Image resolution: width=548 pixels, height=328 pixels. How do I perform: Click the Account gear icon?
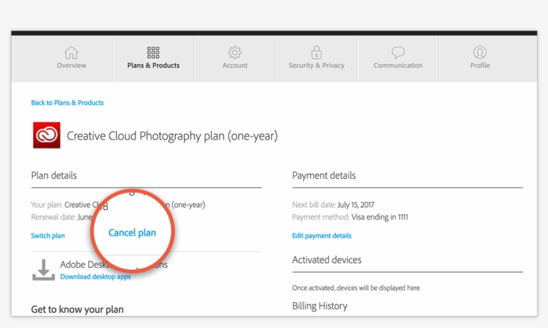(235, 52)
